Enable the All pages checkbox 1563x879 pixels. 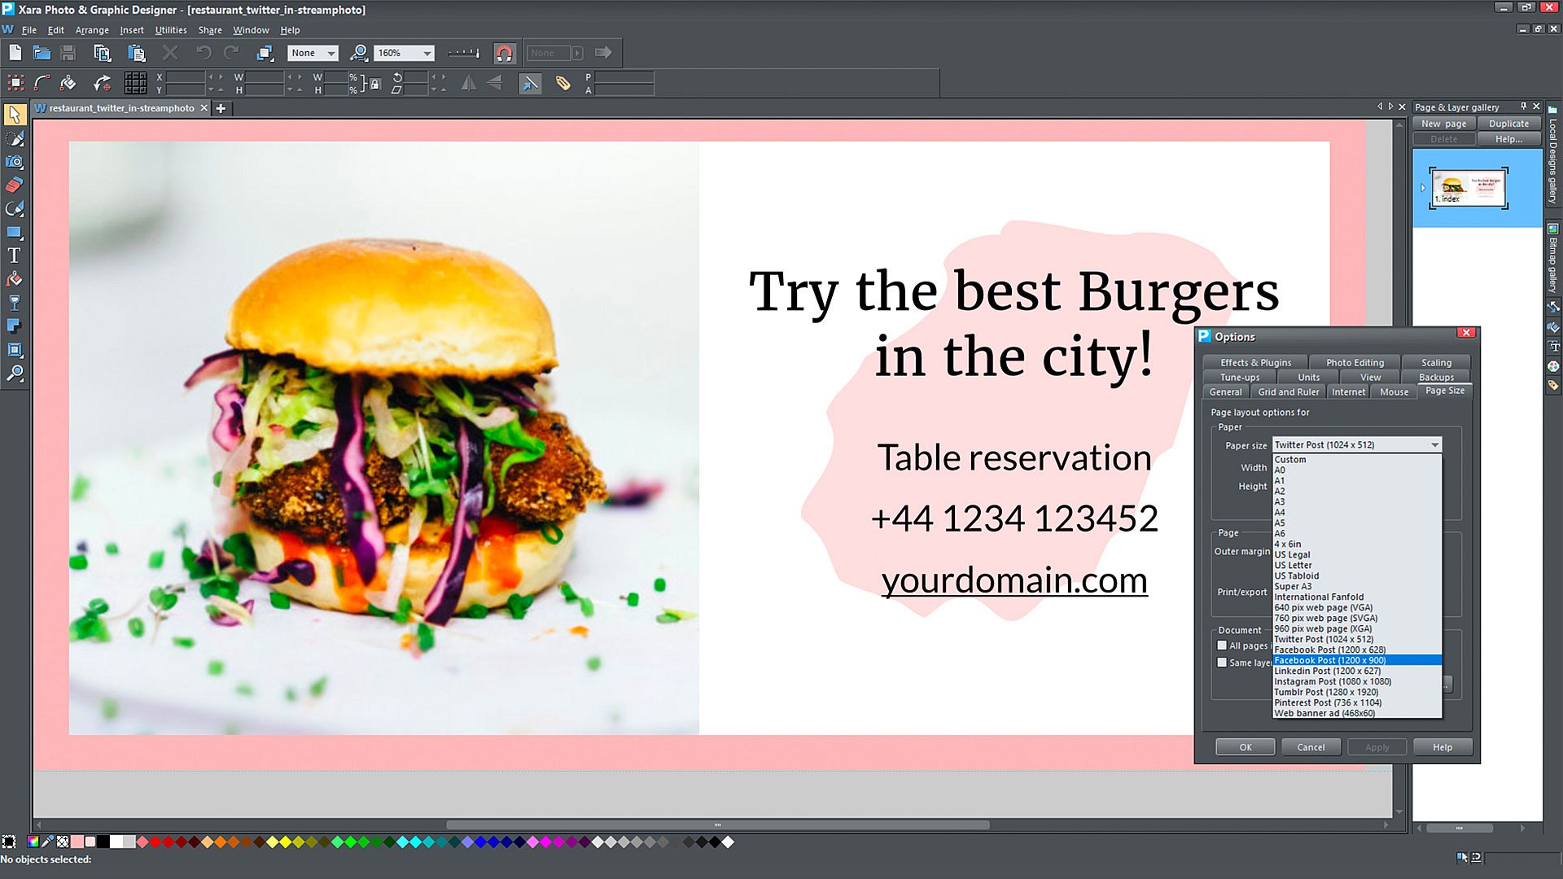pos(1222,645)
